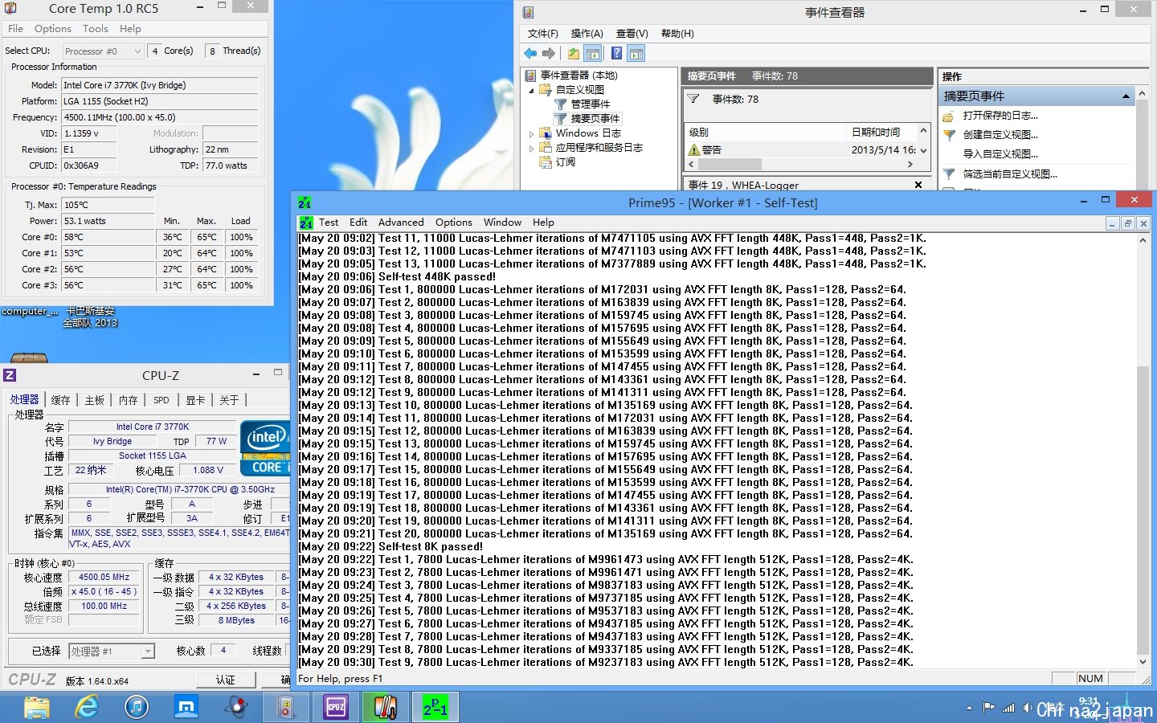Click the network signal tray icon
The width and height of the screenshot is (1157, 723).
click(x=1008, y=708)
